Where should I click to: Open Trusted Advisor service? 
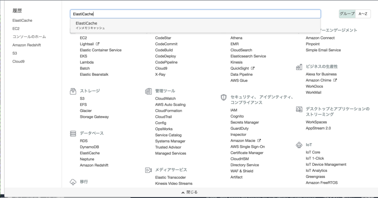168,147
